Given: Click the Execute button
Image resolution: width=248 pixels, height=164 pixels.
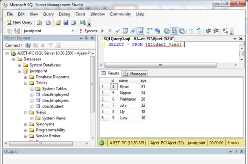Looking at the screenshot, I should 89,31.
